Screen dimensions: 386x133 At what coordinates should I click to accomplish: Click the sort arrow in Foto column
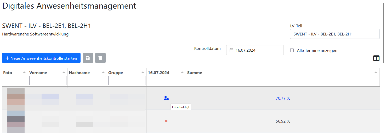tap(24, 72)
